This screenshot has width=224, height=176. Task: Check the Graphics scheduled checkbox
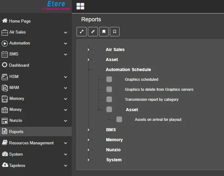[x=109, y=80]
